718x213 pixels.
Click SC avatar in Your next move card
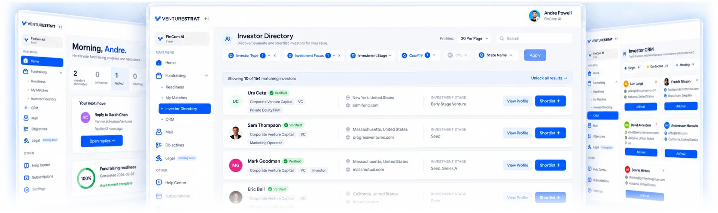click(x=85, y=117)
